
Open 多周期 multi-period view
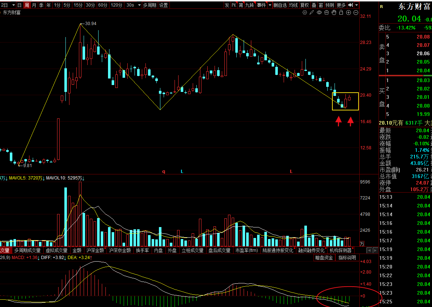[x=149, y=5]
